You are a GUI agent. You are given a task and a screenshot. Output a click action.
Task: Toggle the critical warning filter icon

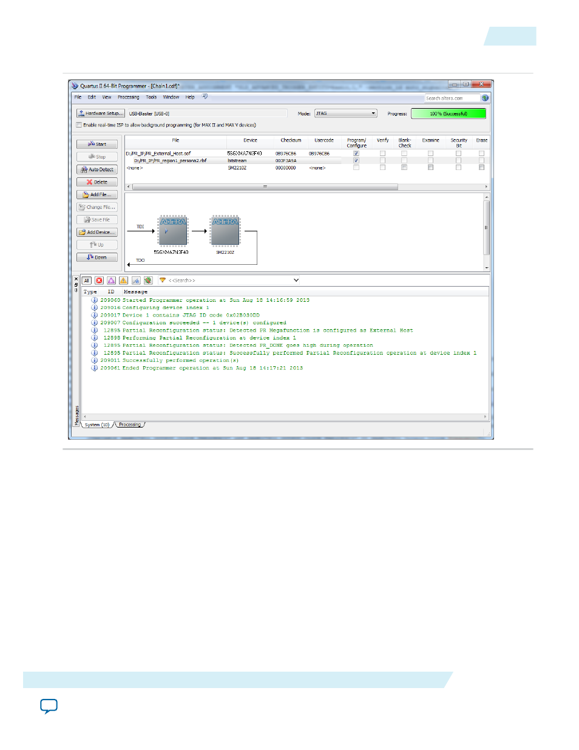(x=112, y=281)
